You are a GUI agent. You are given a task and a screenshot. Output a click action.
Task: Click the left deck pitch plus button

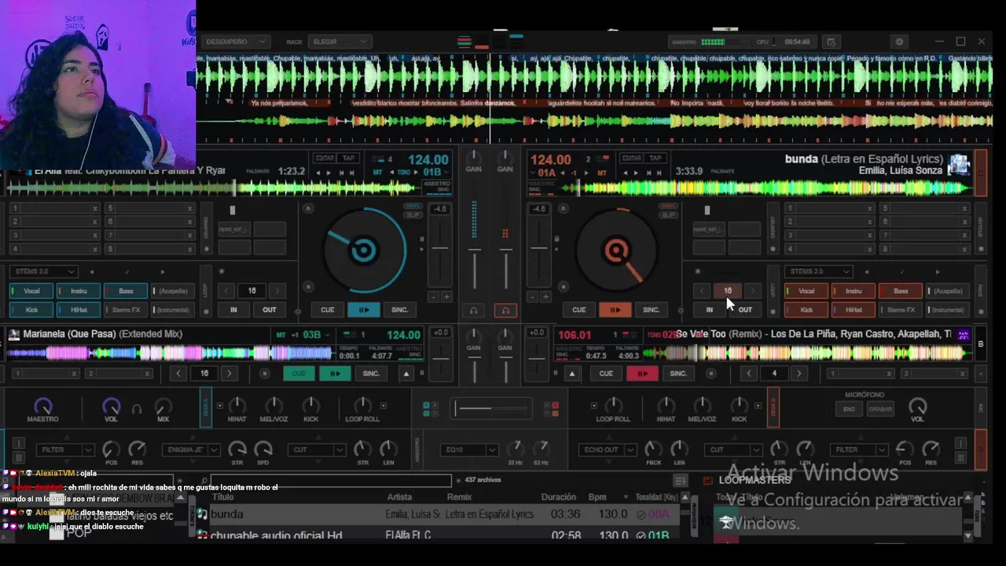(x=446, y=297)
